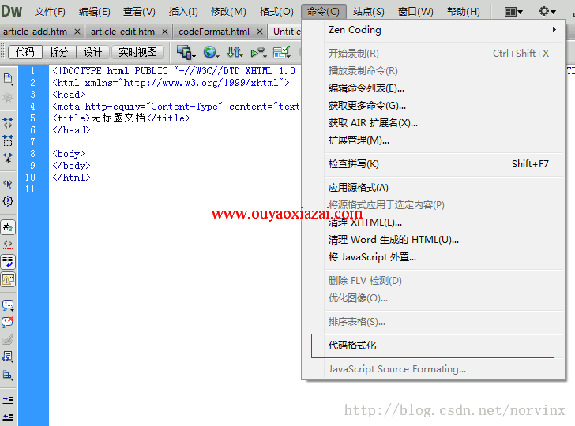The width and height of the screenshot is (575, 426).
Task: Open 帮助(H) menu
Action: [x=464, y=12]
